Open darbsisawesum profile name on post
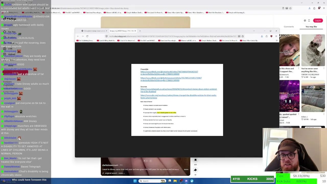 pyautogui.click(x=110, y=165)
